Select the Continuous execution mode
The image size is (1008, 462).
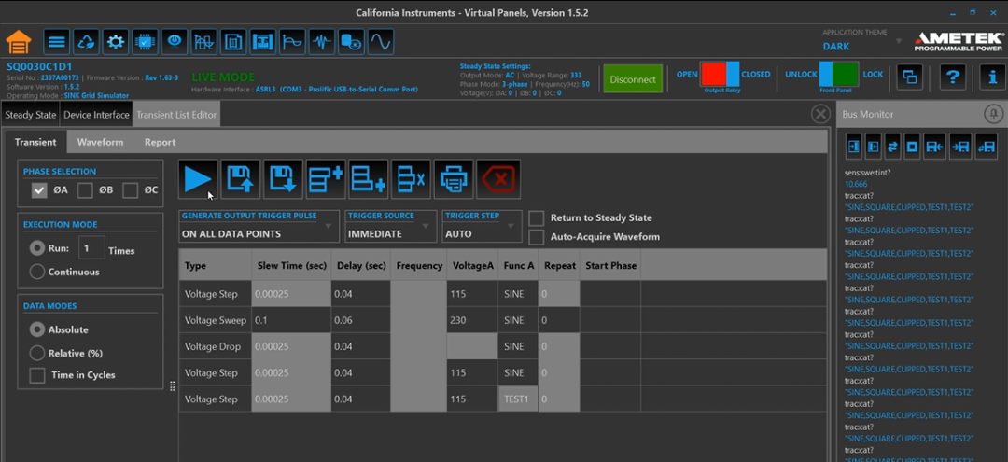coord(37,272)
